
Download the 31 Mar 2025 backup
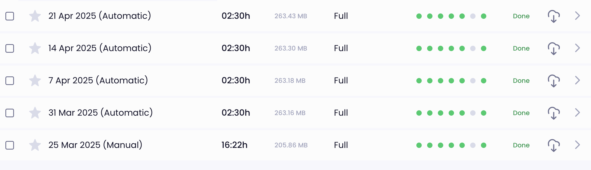554,113
